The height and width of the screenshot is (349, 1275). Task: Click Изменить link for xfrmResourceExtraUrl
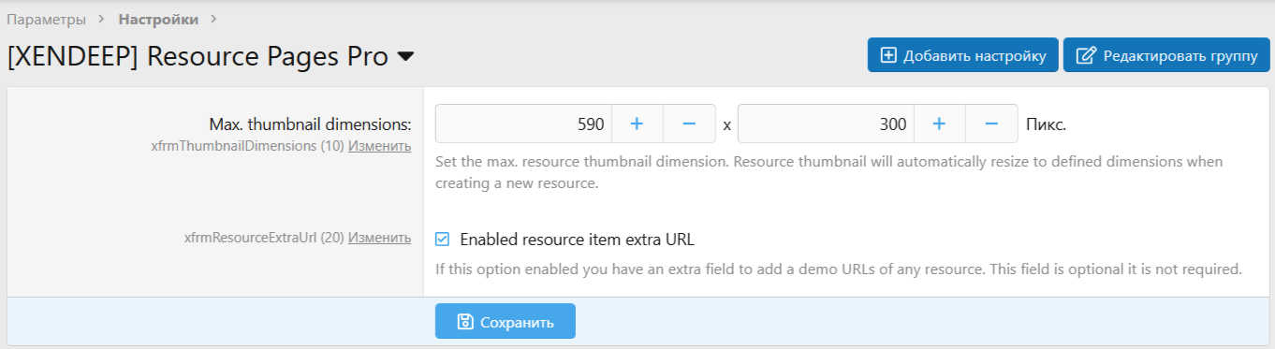(379, 239)
